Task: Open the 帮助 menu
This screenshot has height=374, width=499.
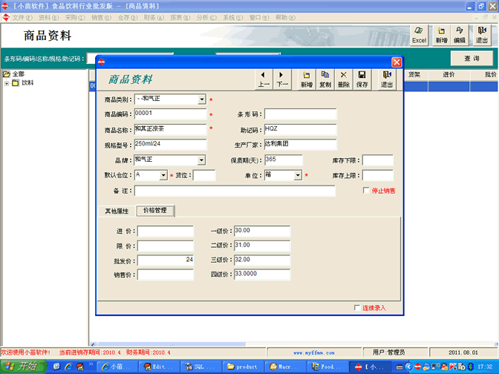Action: point(285,18)
